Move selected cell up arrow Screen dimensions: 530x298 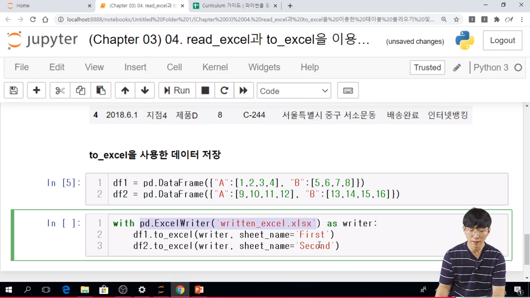pos(125,90)
